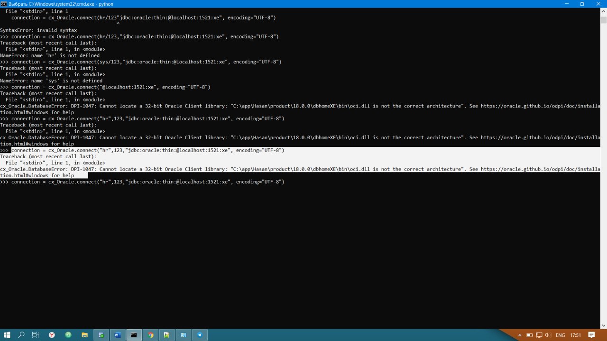Screen dimensions: 607x341
Task: Click scrollbar up arrow in console
Action: 604,11
